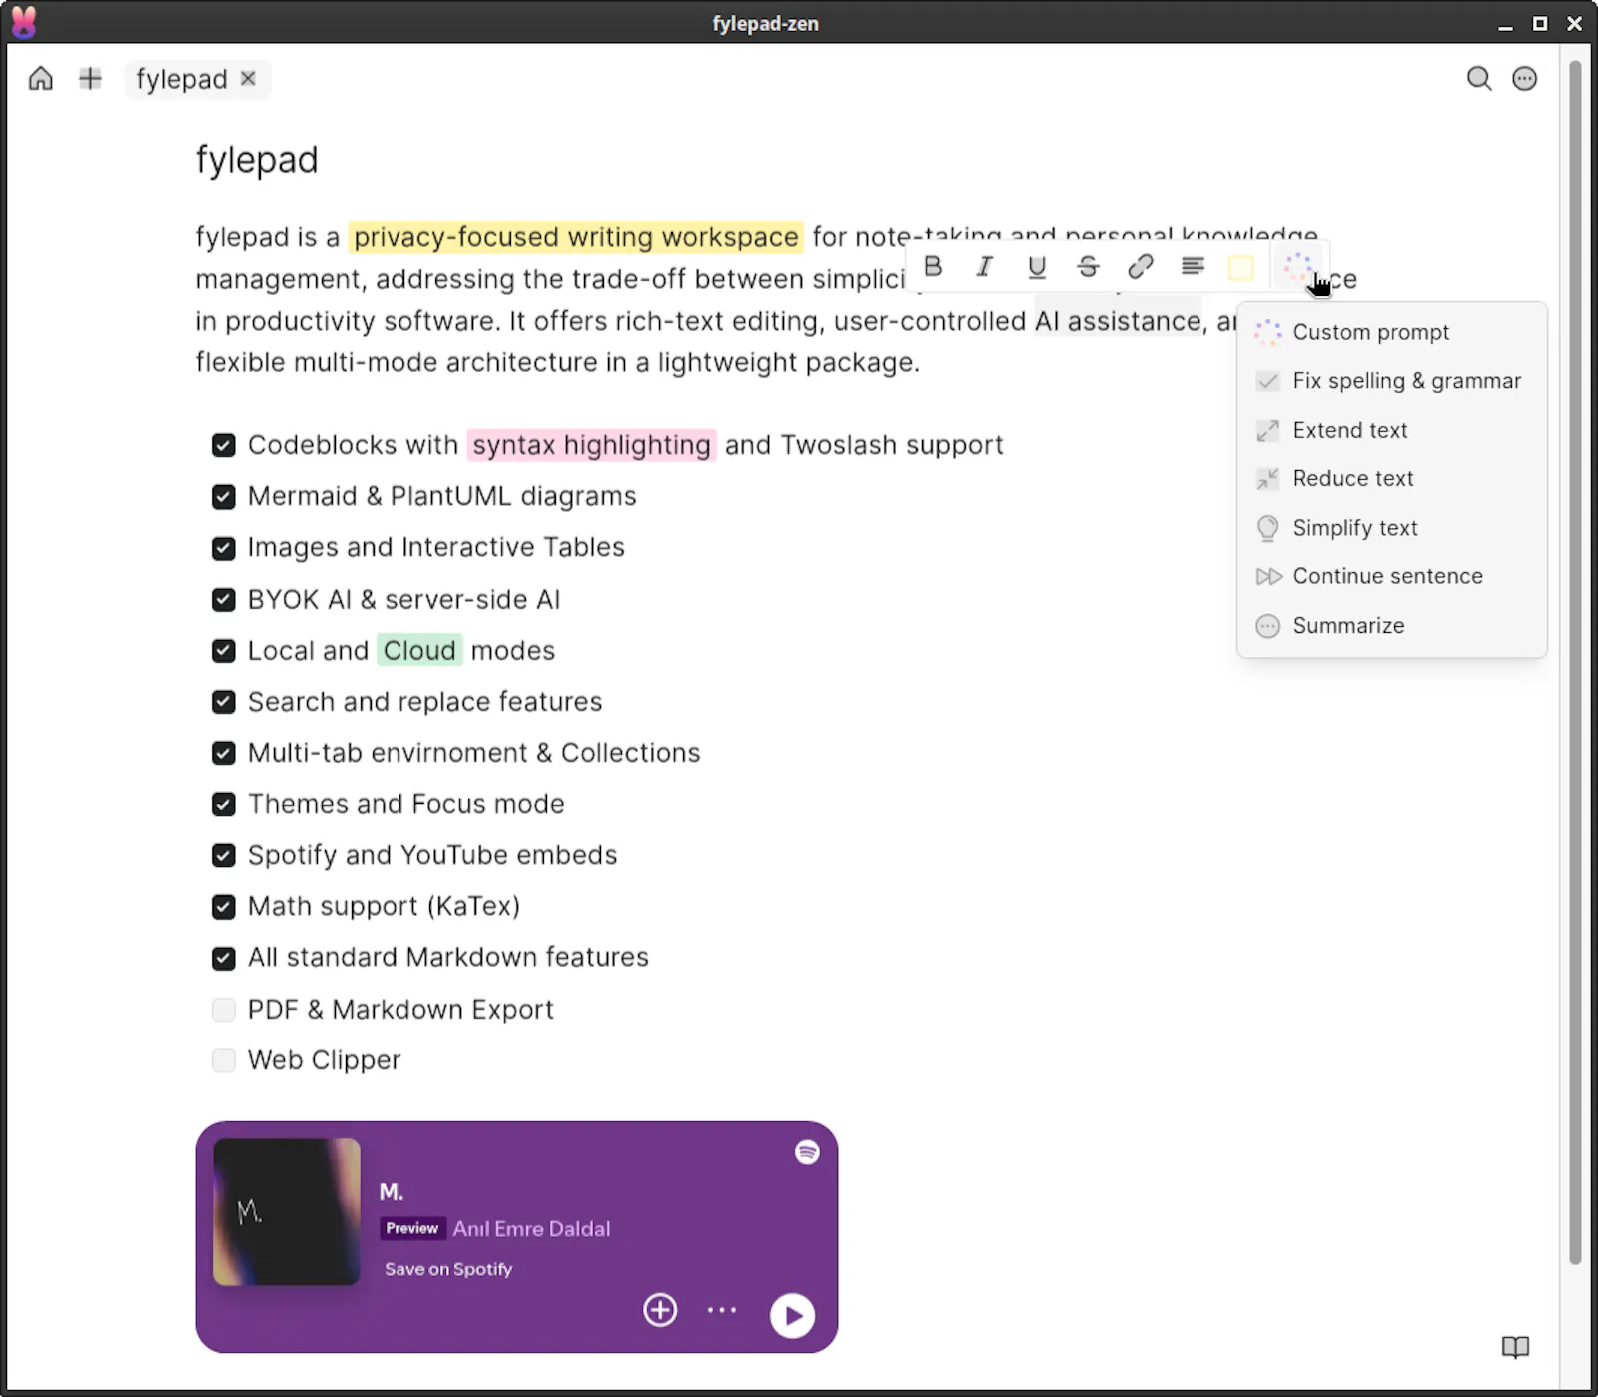
Task: Choose Summarize from AI menu
Action: click(1391, 626)
